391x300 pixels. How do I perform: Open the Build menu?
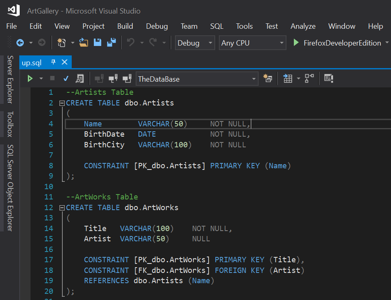(x=125, y=26)
